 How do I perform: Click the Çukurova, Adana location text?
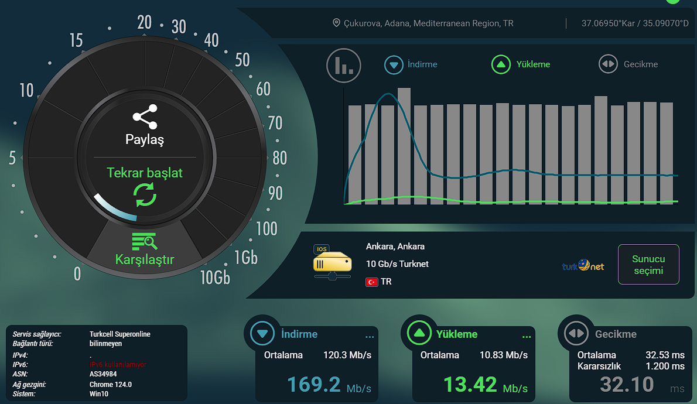[429, 23]
